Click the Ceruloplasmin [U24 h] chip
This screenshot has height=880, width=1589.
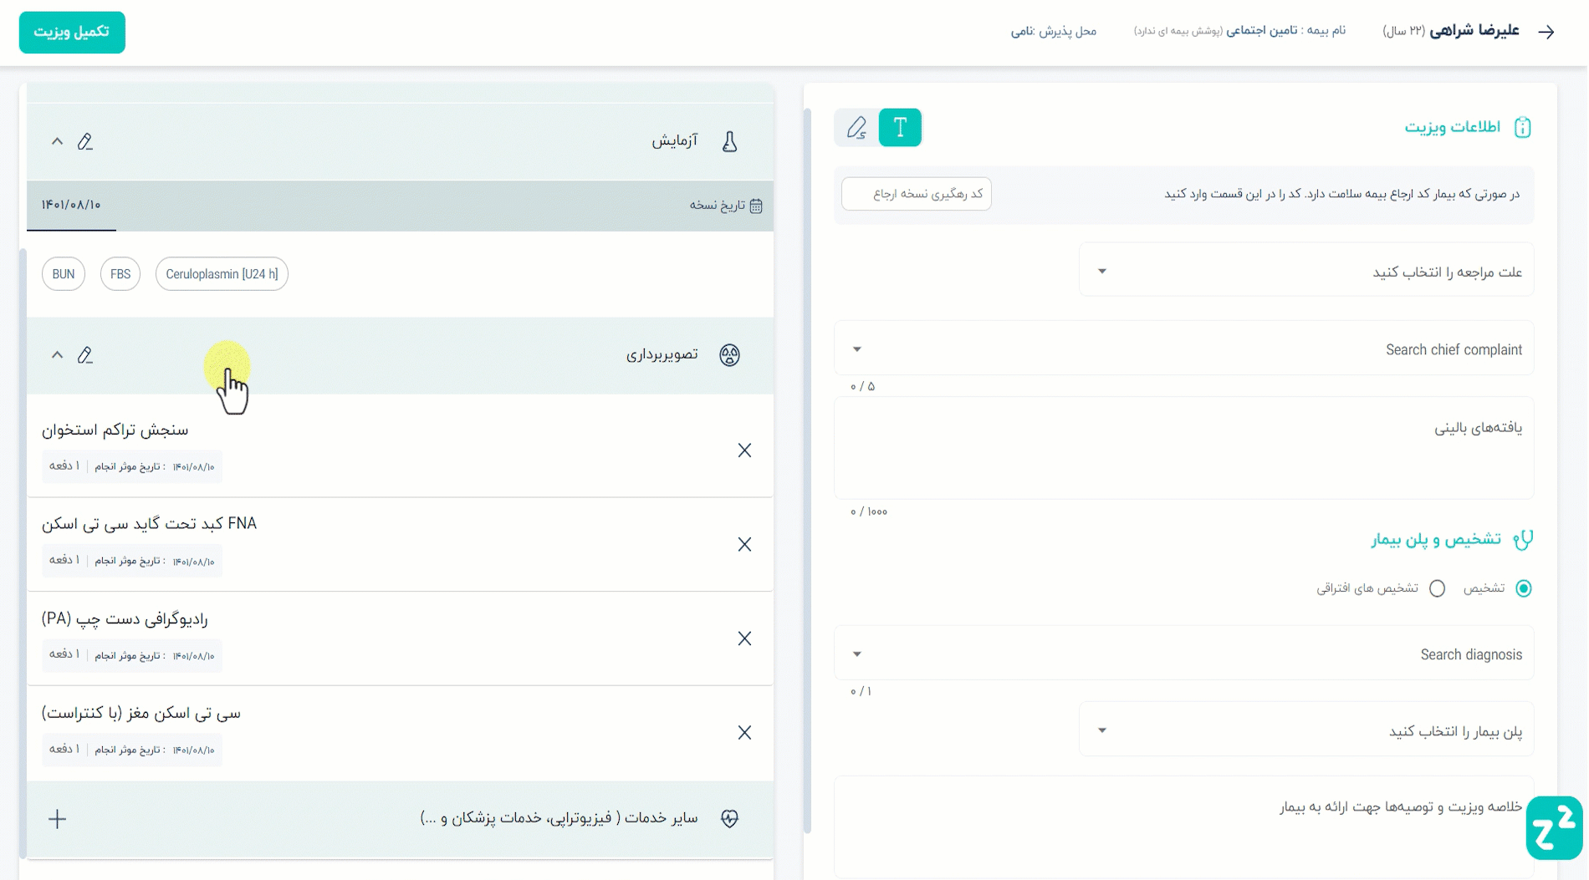(x=222, y=274)
